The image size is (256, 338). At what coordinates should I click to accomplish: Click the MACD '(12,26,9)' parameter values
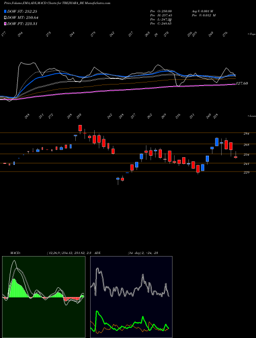54,253
